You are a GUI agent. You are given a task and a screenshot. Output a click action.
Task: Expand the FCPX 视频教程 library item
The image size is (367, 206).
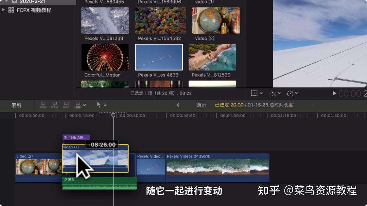pyautogui.click(x=3, y=10)
